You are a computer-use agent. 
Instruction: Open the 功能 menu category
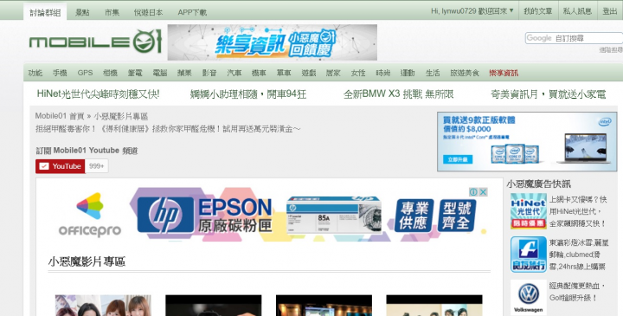tap(35, 73)
